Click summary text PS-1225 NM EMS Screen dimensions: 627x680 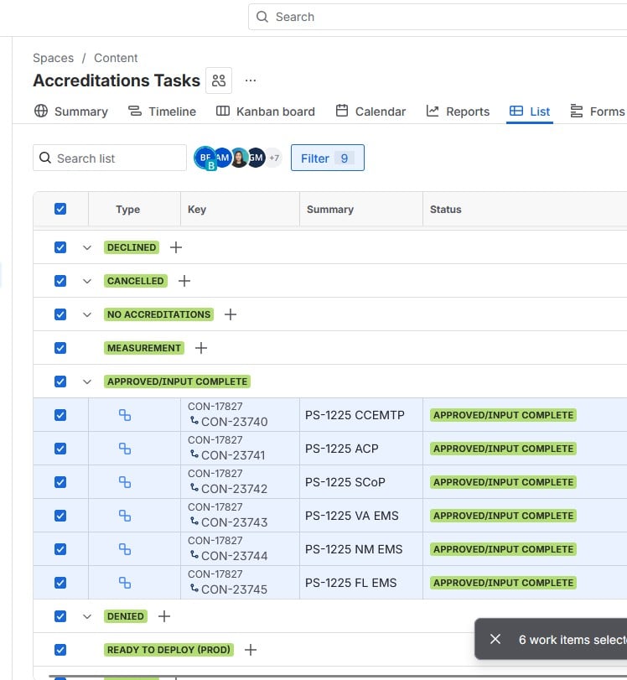(x=354, y=549)
